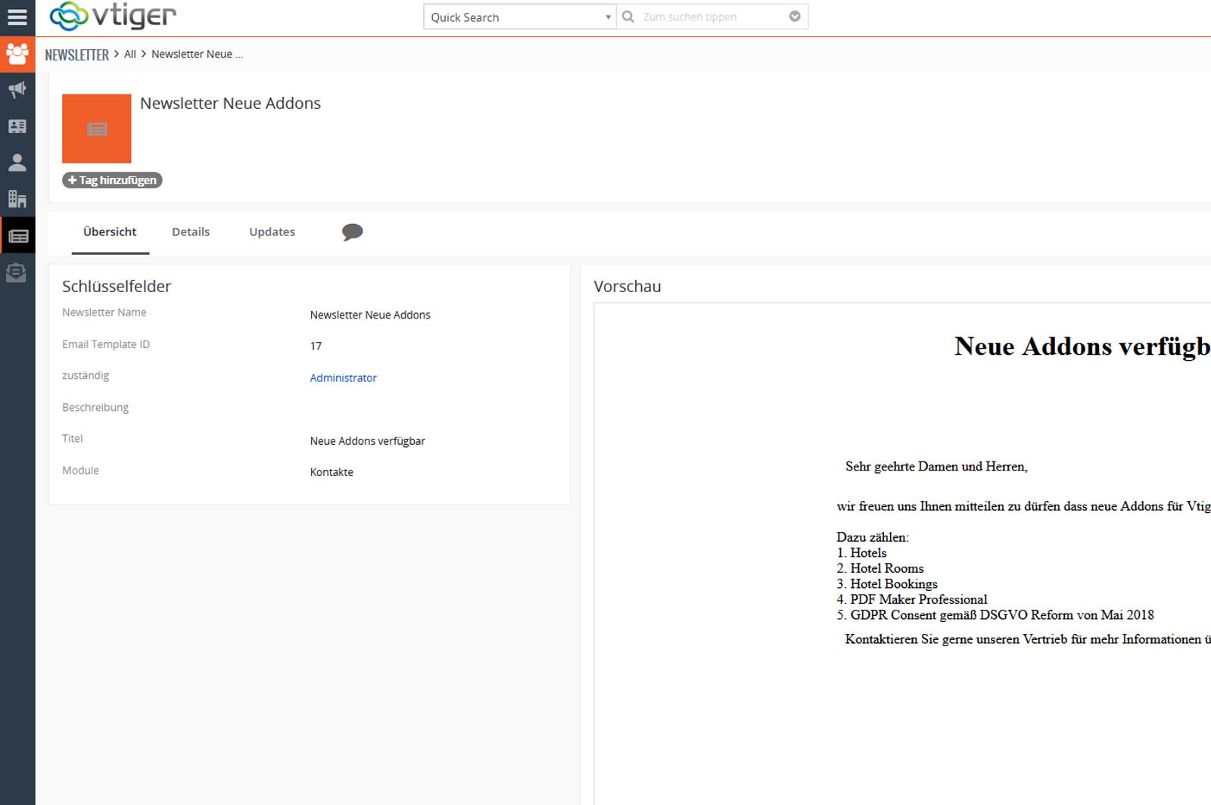
Task: Stay on the Übersicht tab
Action: pos(109,232)
